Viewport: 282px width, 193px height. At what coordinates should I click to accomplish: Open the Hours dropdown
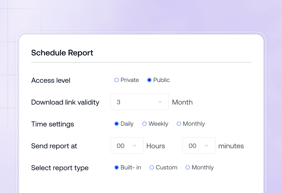tap(127, 146)
